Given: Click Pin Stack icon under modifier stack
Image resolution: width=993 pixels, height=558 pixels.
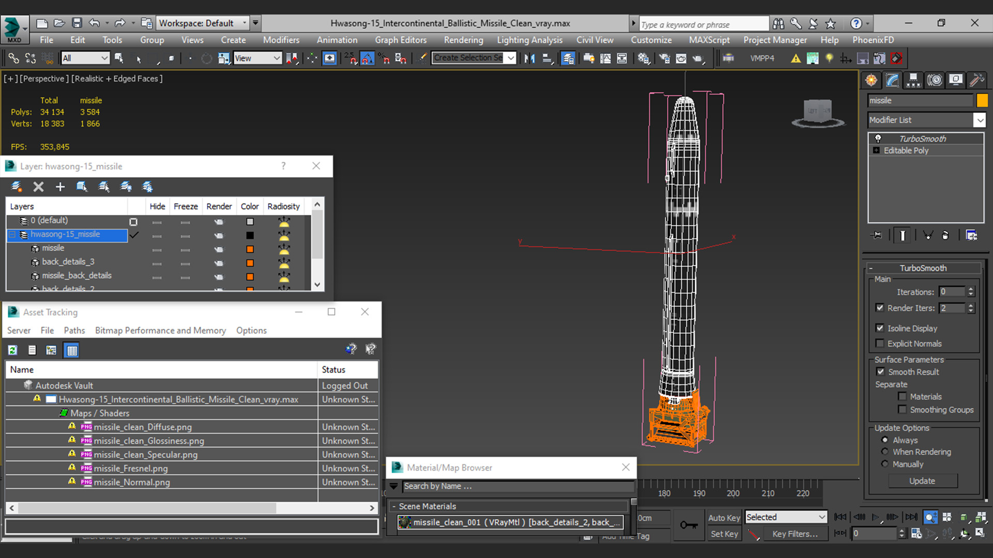Looking at the screenshot, I should (x=877, y=235).
